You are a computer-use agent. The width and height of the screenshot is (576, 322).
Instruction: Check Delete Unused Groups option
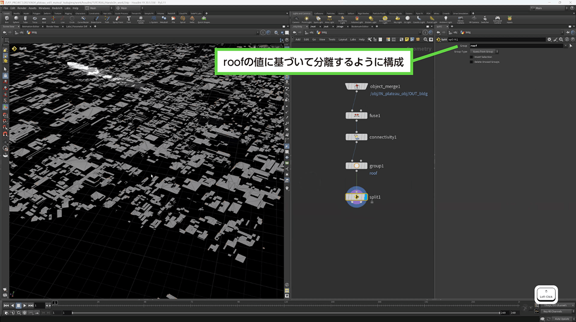click(471, 62)
